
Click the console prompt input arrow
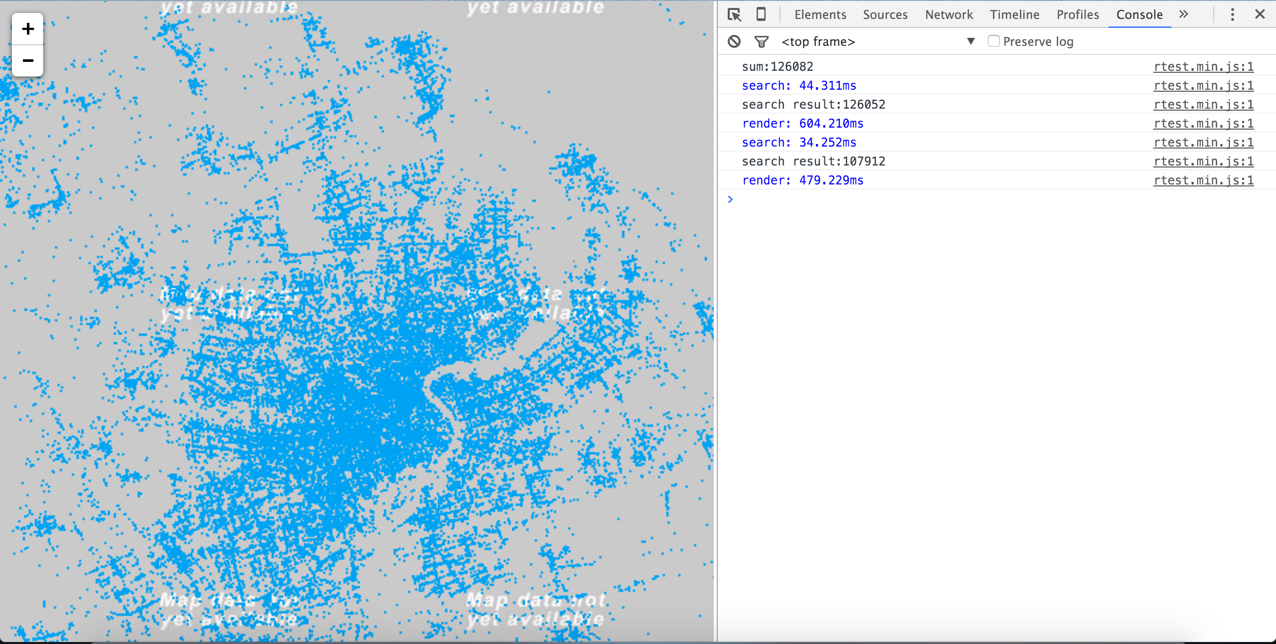[731, 199]
